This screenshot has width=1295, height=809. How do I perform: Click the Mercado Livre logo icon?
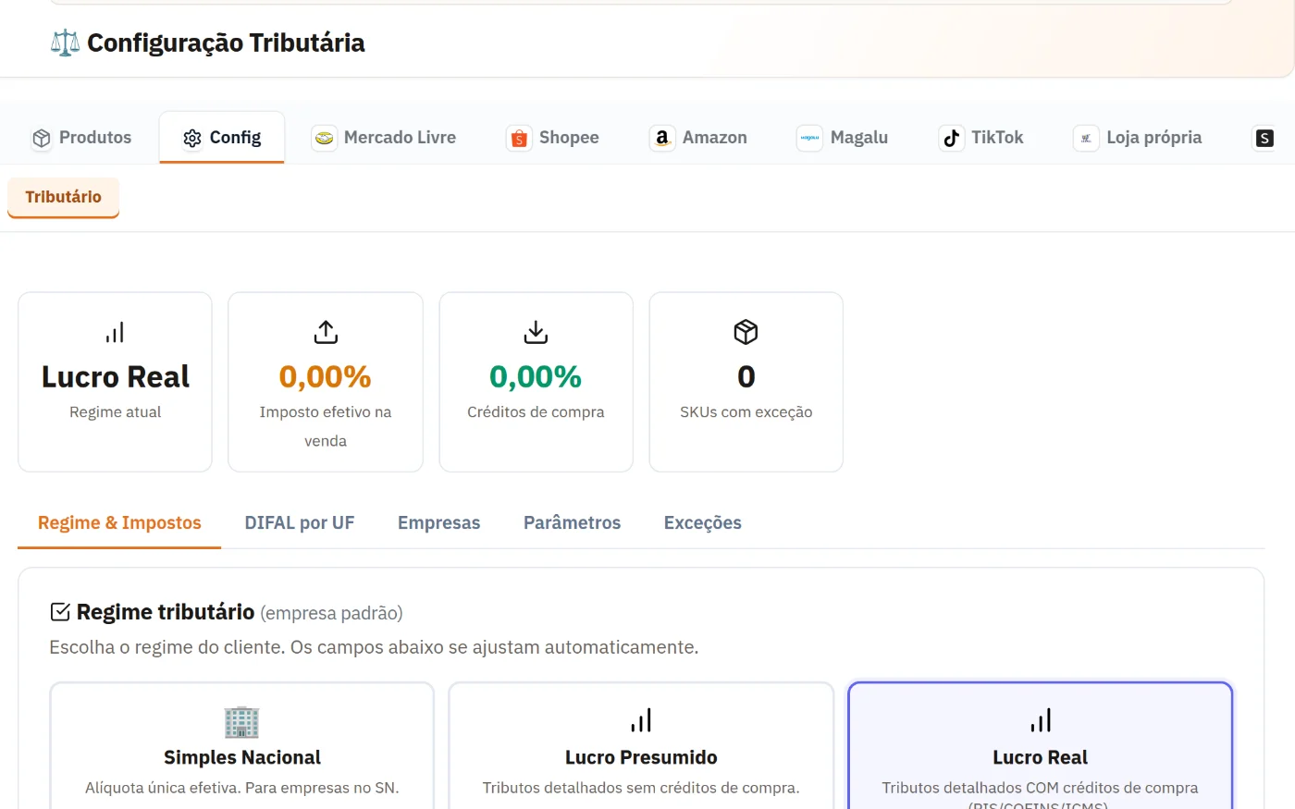coord(325,138)
